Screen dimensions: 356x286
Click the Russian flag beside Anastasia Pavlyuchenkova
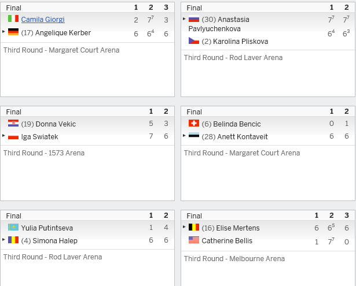194,18
